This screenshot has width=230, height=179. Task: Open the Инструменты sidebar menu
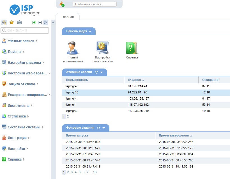[18, 106]
